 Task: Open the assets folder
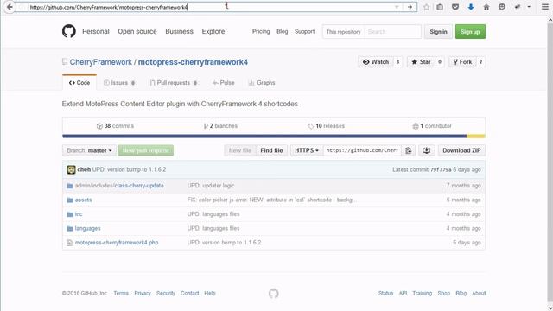pos(83,200)
